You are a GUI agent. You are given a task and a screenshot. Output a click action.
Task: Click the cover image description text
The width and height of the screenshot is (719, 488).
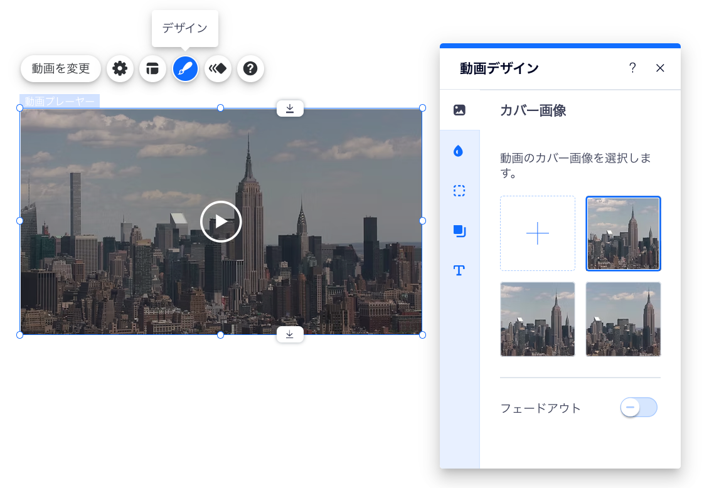click(x=575, y=166)
